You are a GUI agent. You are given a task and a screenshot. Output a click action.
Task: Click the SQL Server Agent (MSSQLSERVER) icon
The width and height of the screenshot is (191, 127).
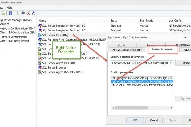pos(40,72)
